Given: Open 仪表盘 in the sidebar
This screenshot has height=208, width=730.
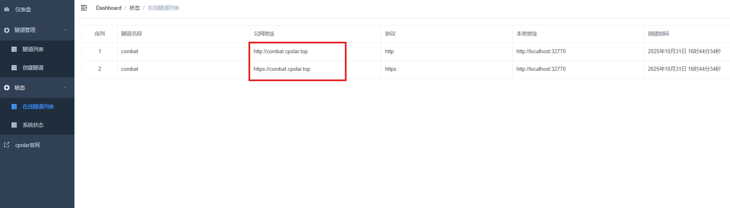Looking at the screenshot, I should [x=23, y=9].
